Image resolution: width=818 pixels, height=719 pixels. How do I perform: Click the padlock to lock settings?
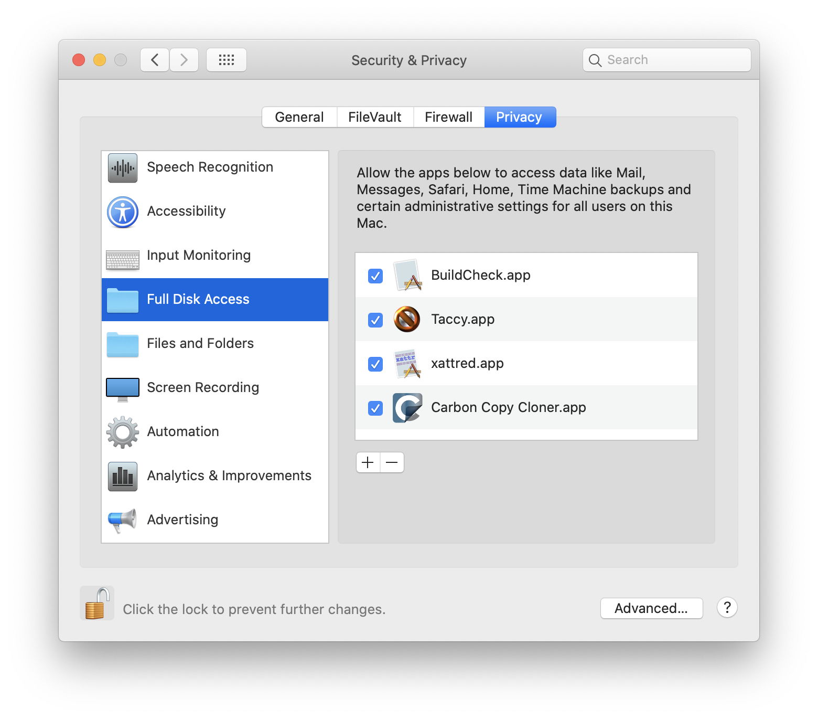(97, 604)
